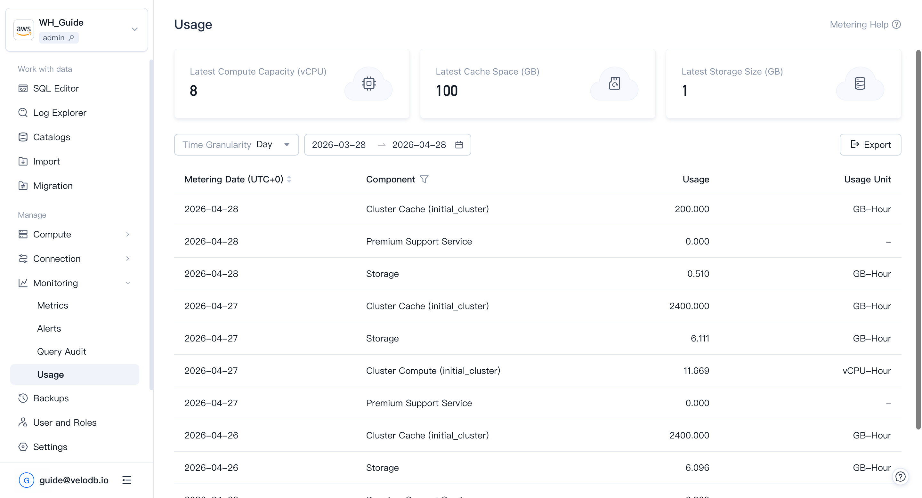Image resolution: width=922 pixels, height=498 pixels.
Task: Click the Metering Help question mark icon
Action: pyautogui.click(x=897, y=24)
